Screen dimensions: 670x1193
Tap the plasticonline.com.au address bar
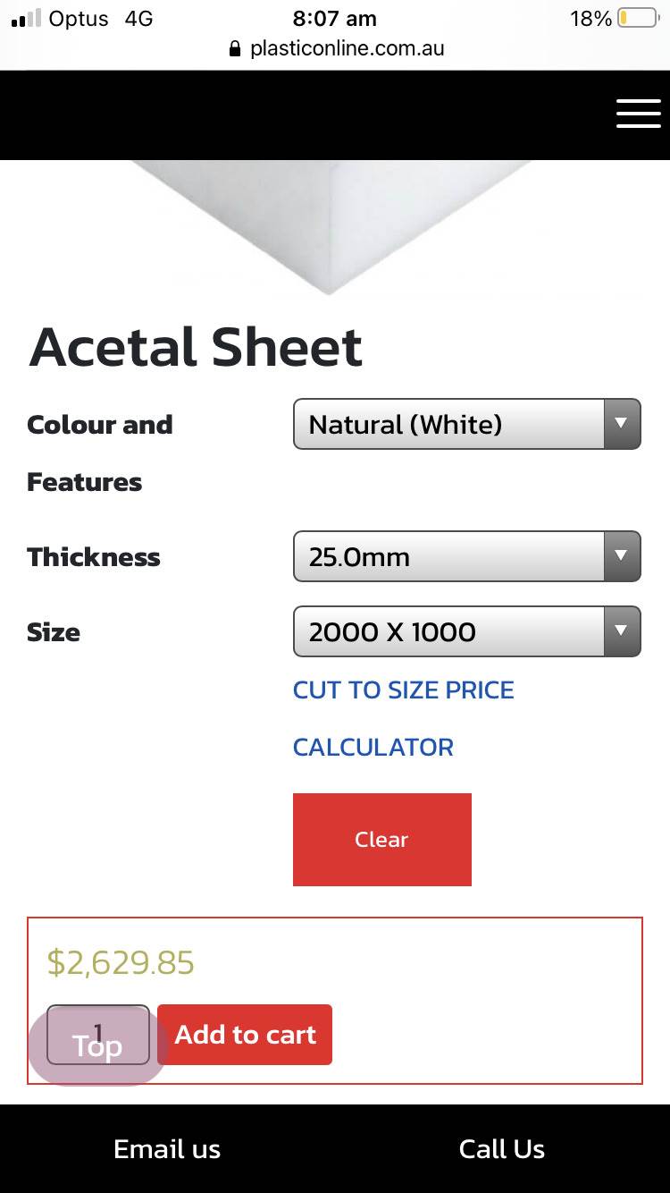347,49
